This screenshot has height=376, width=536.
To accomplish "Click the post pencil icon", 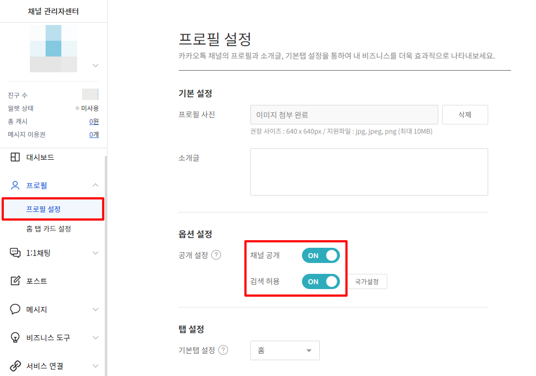I will pyautogui.click(x=15, y=281).
